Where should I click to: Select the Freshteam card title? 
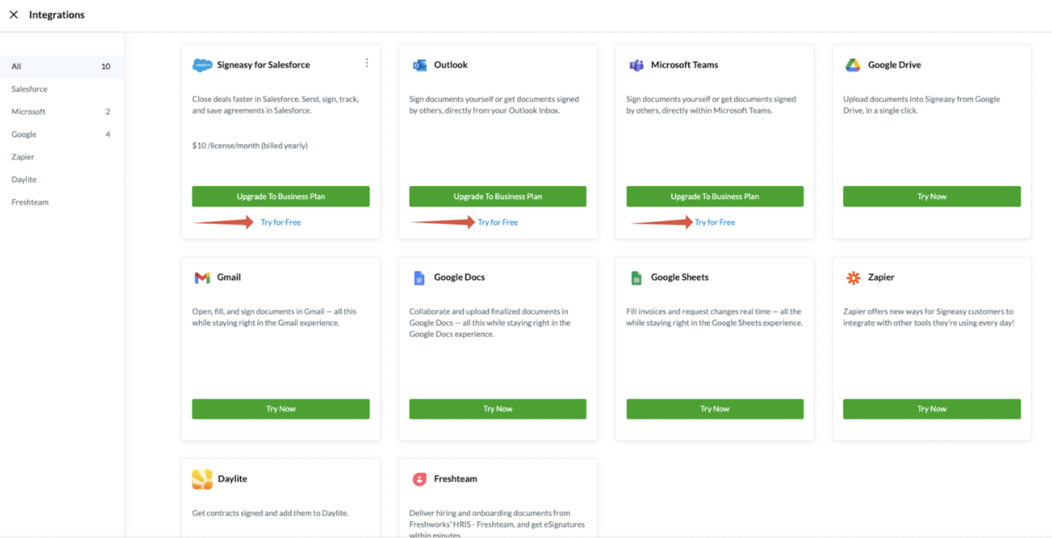point(456,479)
